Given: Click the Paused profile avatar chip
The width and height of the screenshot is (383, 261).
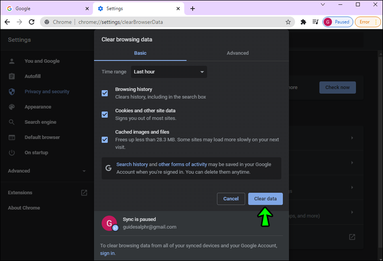Looking at the screenshot, I should point(338,22).
